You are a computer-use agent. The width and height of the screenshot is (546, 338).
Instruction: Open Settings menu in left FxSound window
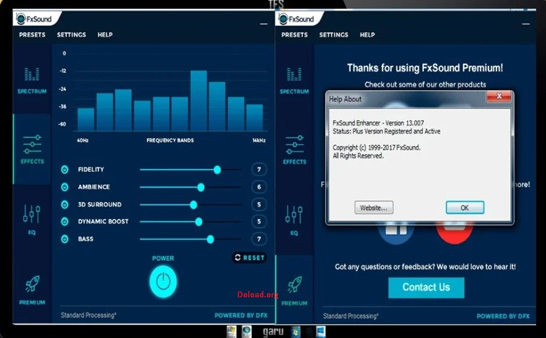[x=72, y=35]
